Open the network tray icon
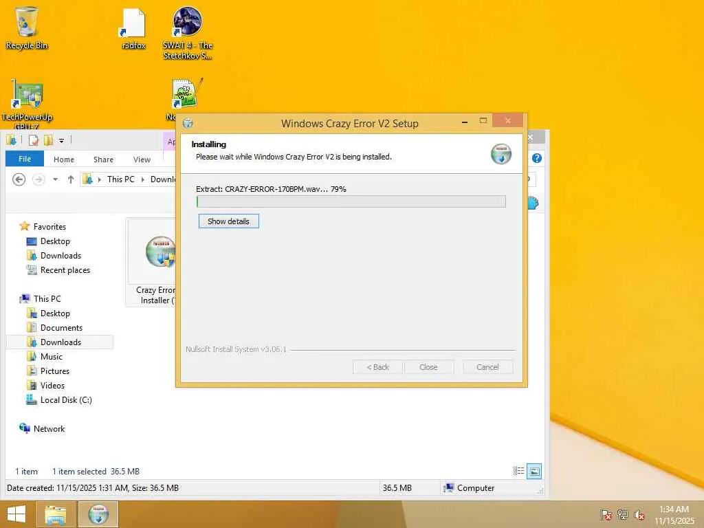 pyautogui.click(x=623, y=514)
